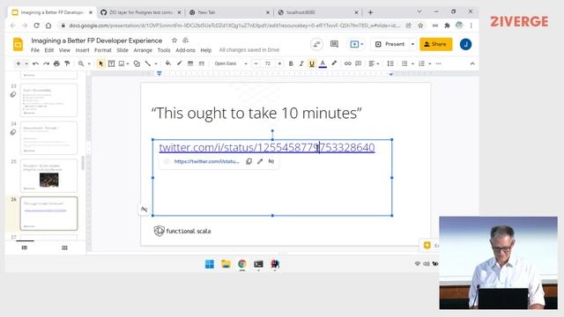Choose the select arrow cursor tool
The width and height of the screenshot is (564, 317).
pyautogui.click(x=100, y=63)
